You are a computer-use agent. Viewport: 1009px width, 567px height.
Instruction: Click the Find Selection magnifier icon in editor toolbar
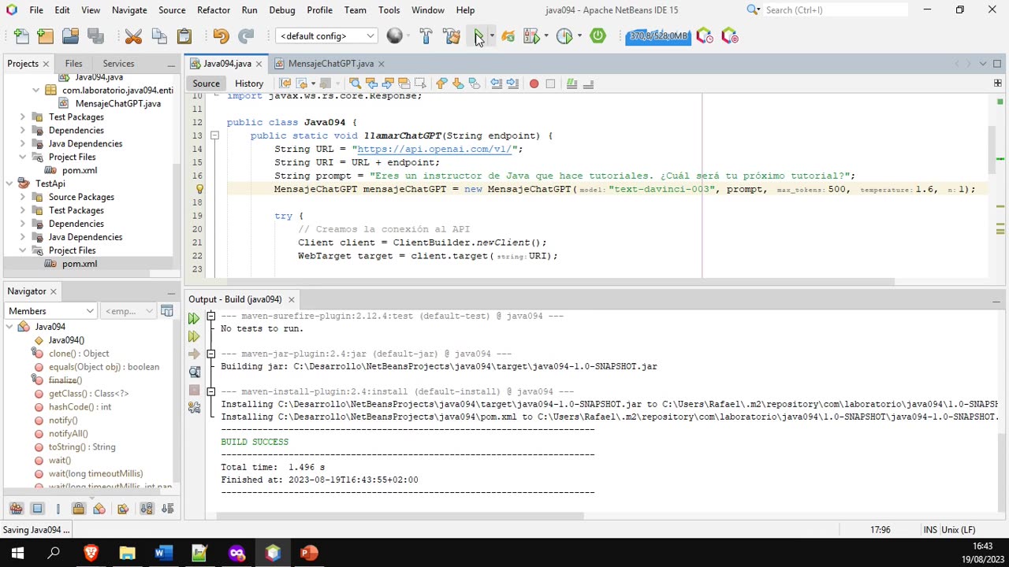tap(355, 83)
